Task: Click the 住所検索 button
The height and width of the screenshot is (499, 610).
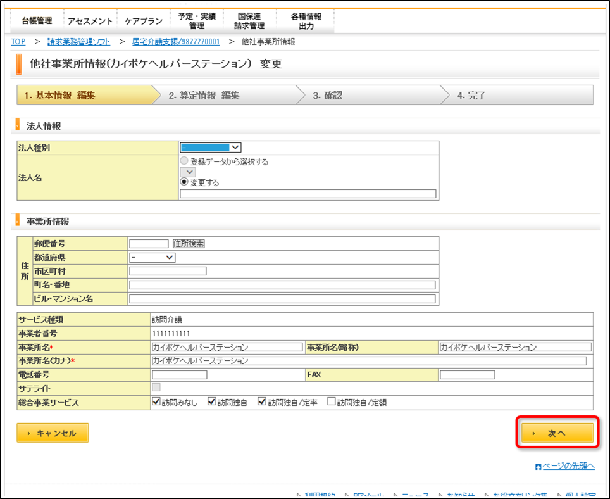Action: tap(189, 244)
